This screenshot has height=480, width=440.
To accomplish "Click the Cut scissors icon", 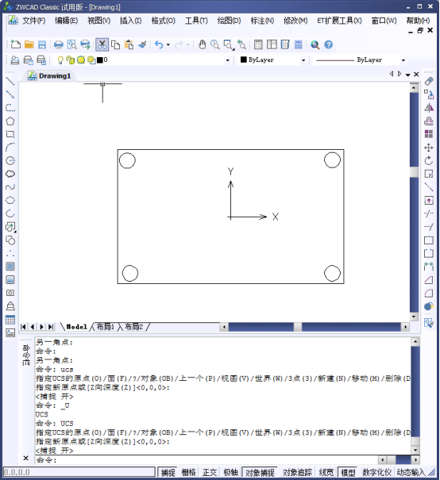I will (102, 44).
